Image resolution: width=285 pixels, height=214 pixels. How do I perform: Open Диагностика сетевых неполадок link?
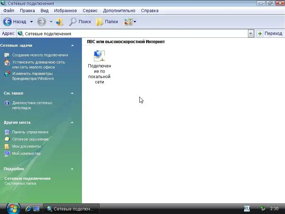point(32,105)
